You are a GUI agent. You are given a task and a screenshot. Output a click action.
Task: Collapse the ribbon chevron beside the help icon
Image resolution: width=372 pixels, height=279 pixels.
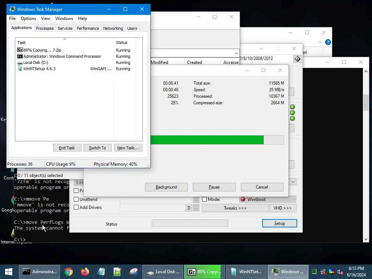[320, 42]
